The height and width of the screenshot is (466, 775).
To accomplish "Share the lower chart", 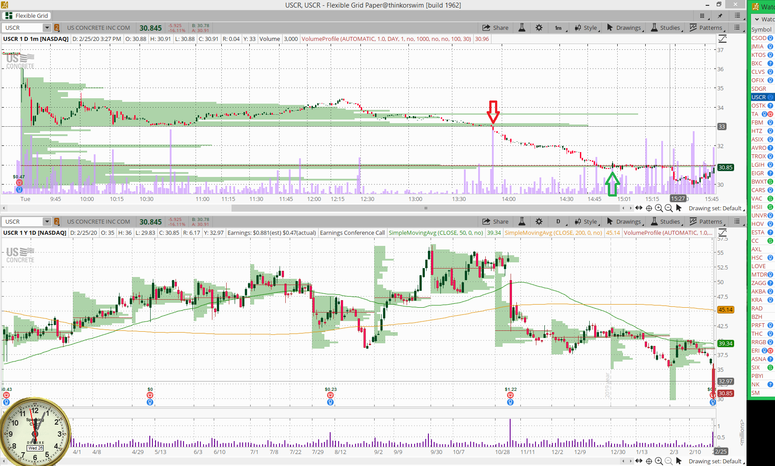I will click(x=495, y=221).
